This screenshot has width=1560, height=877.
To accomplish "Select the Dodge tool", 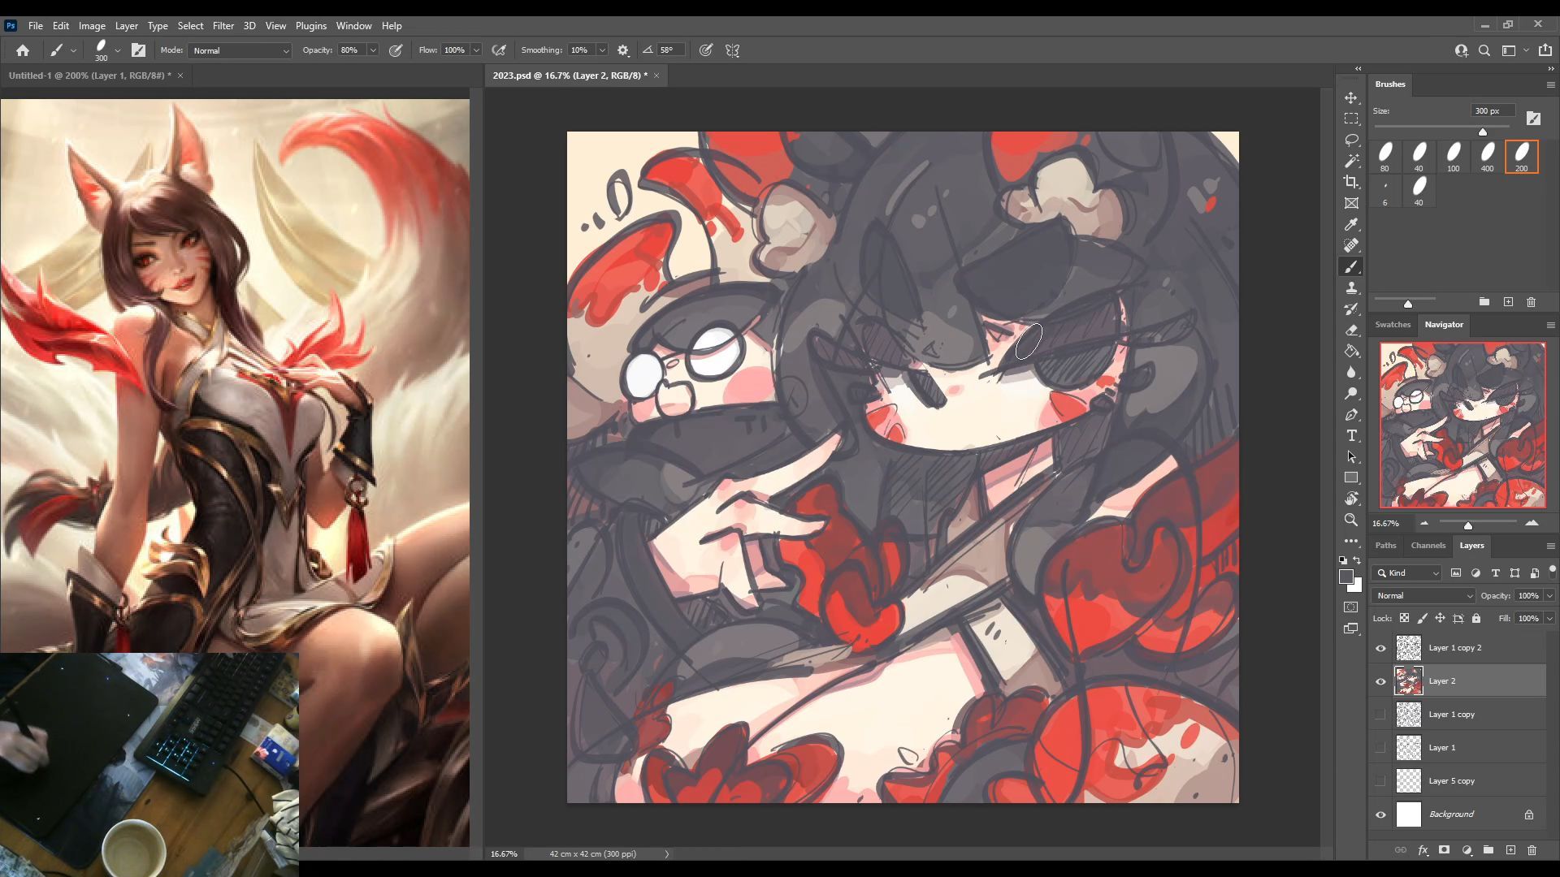I will [1351, 393].
